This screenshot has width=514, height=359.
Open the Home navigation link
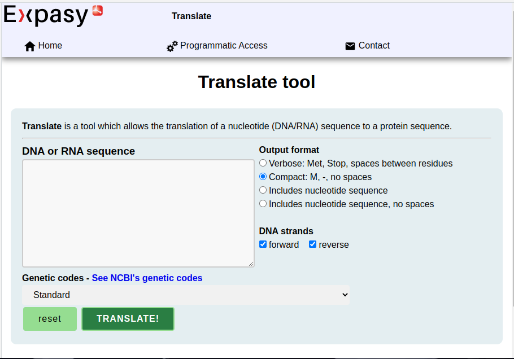tap(50, 46)
